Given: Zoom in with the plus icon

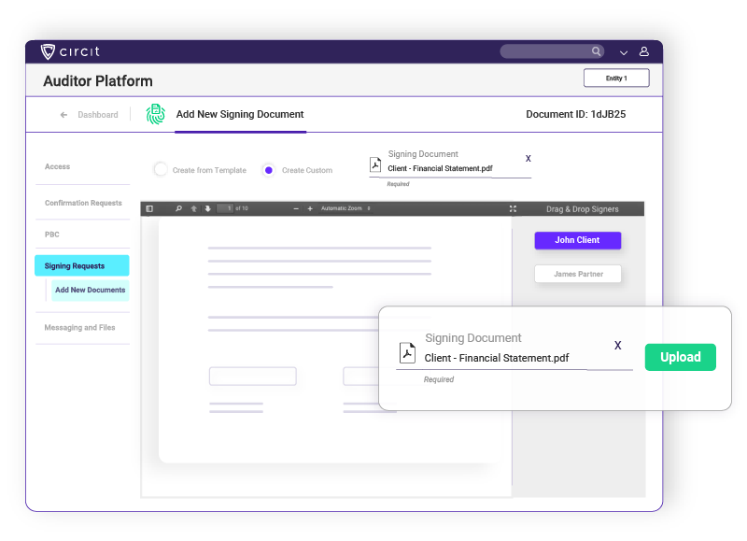Looking at the screenshot, I should [310, 208].
